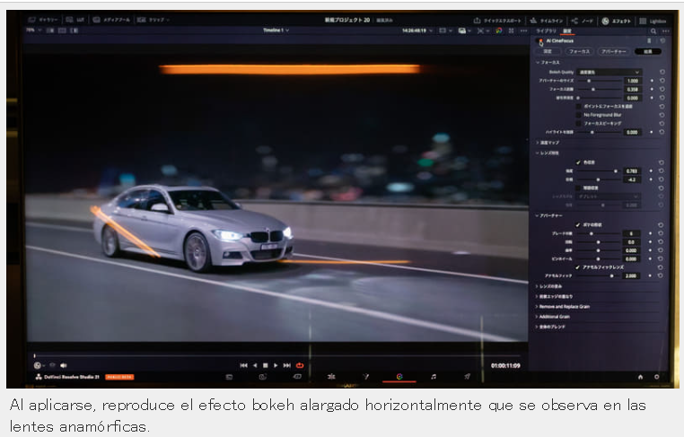Go to the home project manager icon

coord(640,377)
